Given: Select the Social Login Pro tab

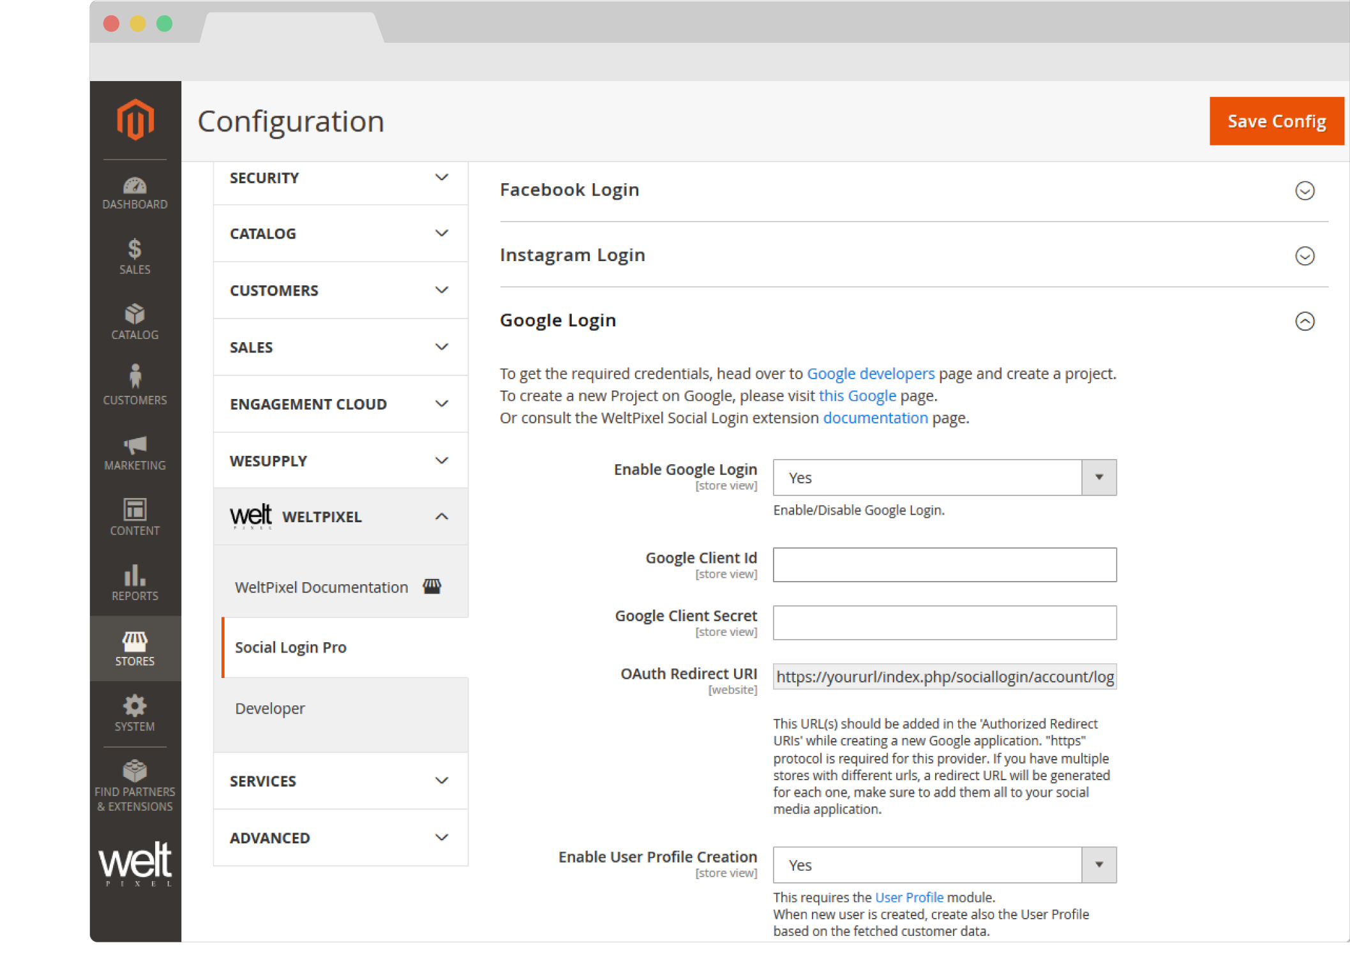Looking at the screenshot, I should pyautogui.click(x=290, y=647).
